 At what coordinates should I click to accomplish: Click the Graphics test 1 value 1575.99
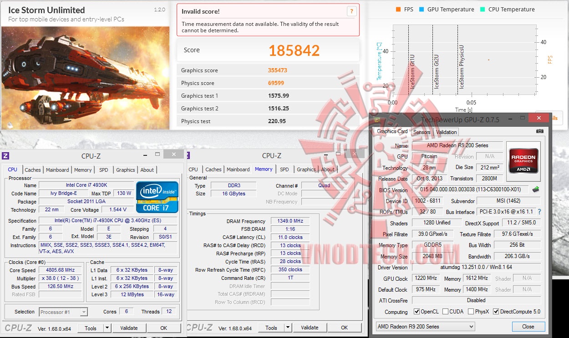coord(279,96)
